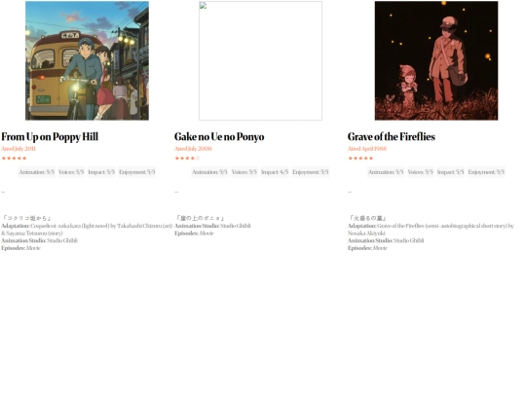The width and height of the screenshot is (526, 394).
Task: Open the Grave of the Fireflies title
Action: [x=392, y=137]
